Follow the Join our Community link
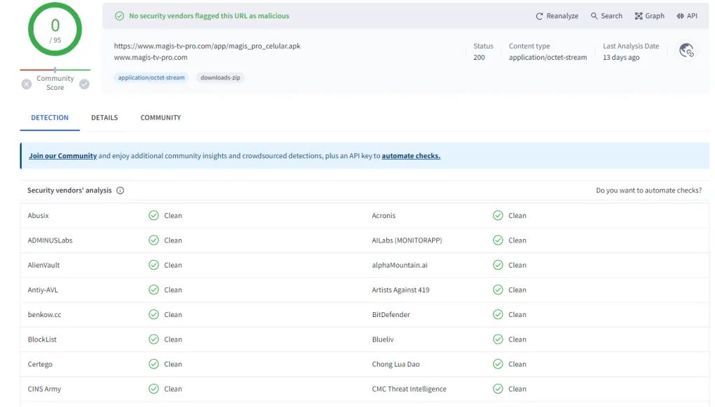 [63, 155]
